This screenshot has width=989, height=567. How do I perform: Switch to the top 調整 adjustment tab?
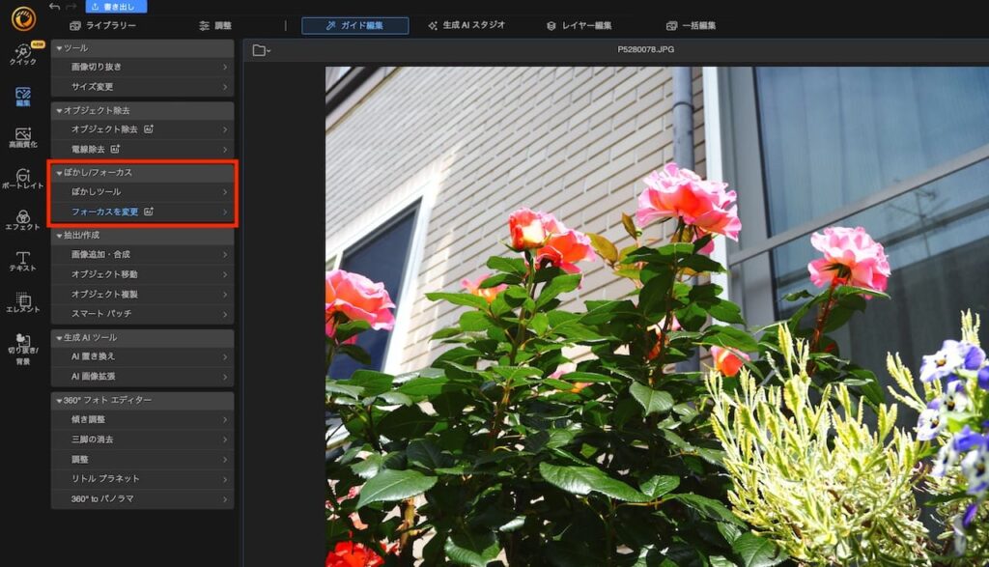pyautogui.click(x=215, y=26)
